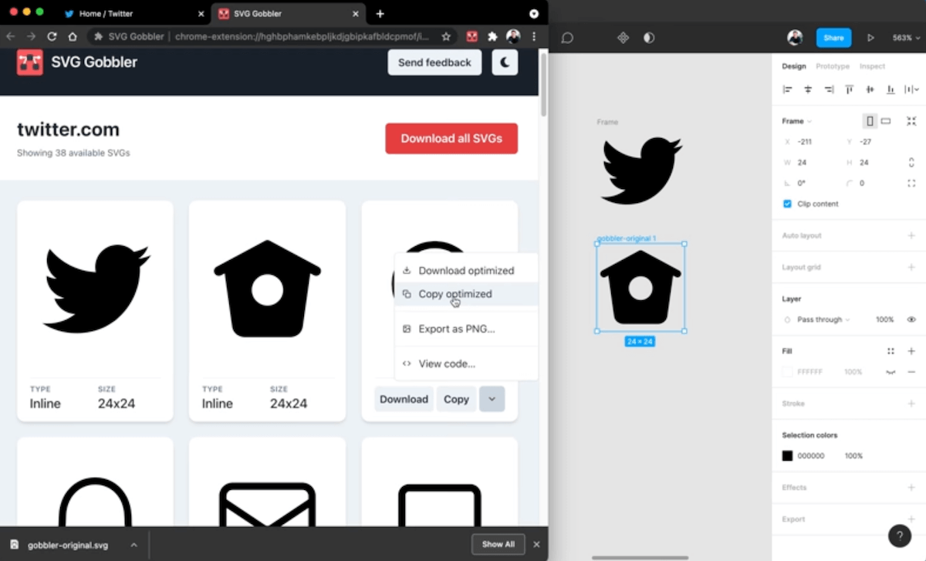926x561 pixels.
Task: Remove the FFFFFF fill with minus icon
Action: tap(911, 372)
